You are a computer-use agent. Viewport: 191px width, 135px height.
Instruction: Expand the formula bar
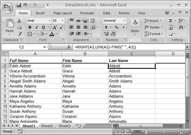pyautogui.click(x=187, y=47)
